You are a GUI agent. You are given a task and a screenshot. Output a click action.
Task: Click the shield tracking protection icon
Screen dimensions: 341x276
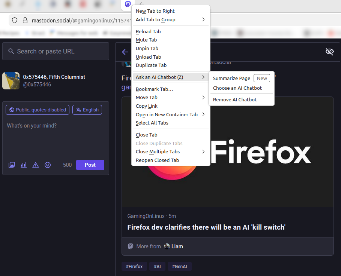tap(15, 20)
